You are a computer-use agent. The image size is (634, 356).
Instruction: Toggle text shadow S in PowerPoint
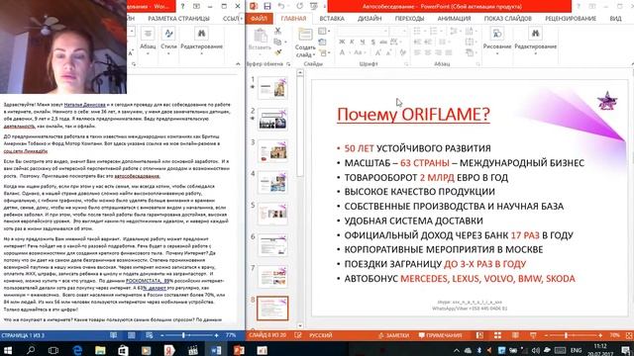click(x=372, y=42)
